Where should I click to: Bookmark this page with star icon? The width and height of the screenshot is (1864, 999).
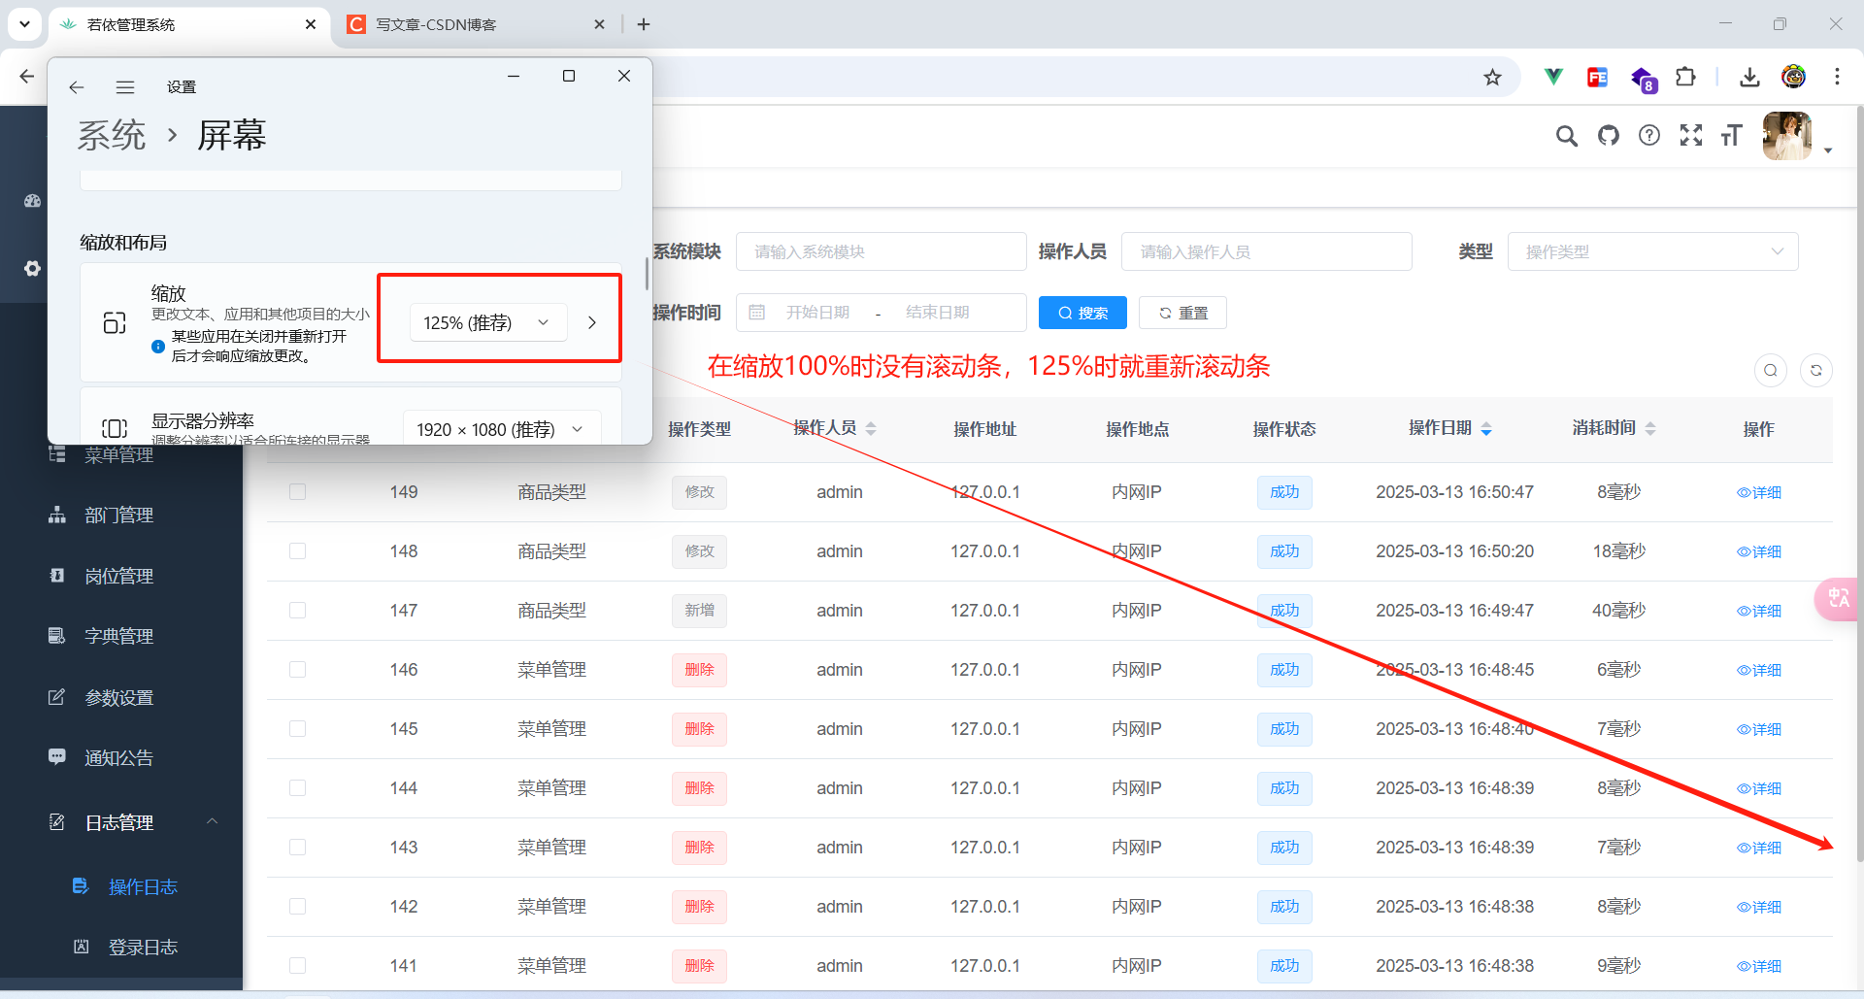[x=1492, y=78]
